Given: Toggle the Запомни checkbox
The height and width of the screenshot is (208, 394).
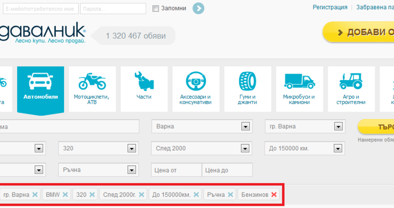Looking at the screenshot, I should pyautogui.click(x=155, y=8).
